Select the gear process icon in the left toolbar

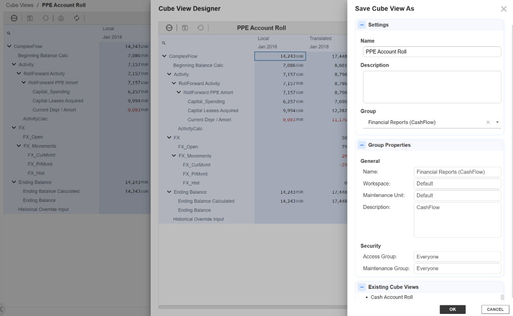[x=61, y=18]
